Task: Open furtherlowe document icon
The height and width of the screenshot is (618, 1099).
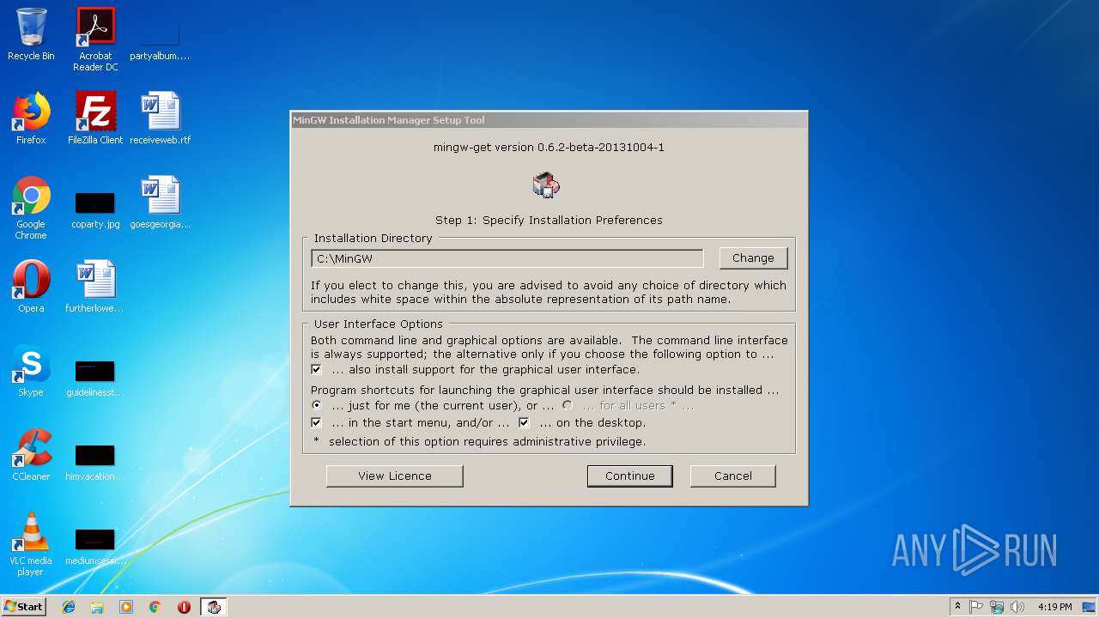Action: [95, 287]
